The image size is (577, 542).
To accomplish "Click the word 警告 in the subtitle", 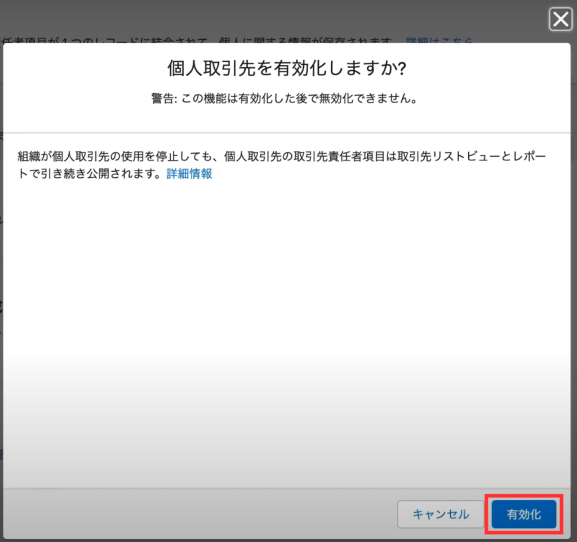I will [x=163, y=98].
